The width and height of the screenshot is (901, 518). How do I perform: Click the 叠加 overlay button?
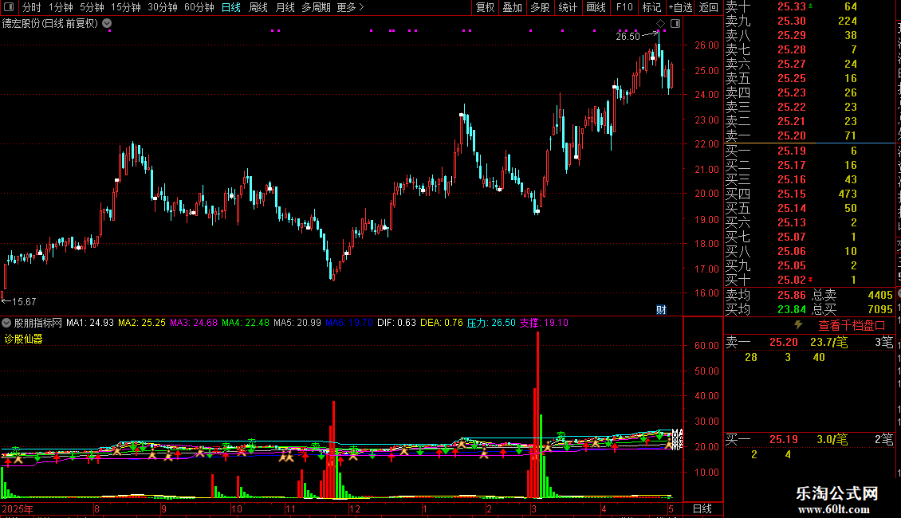tap(513, 7)
